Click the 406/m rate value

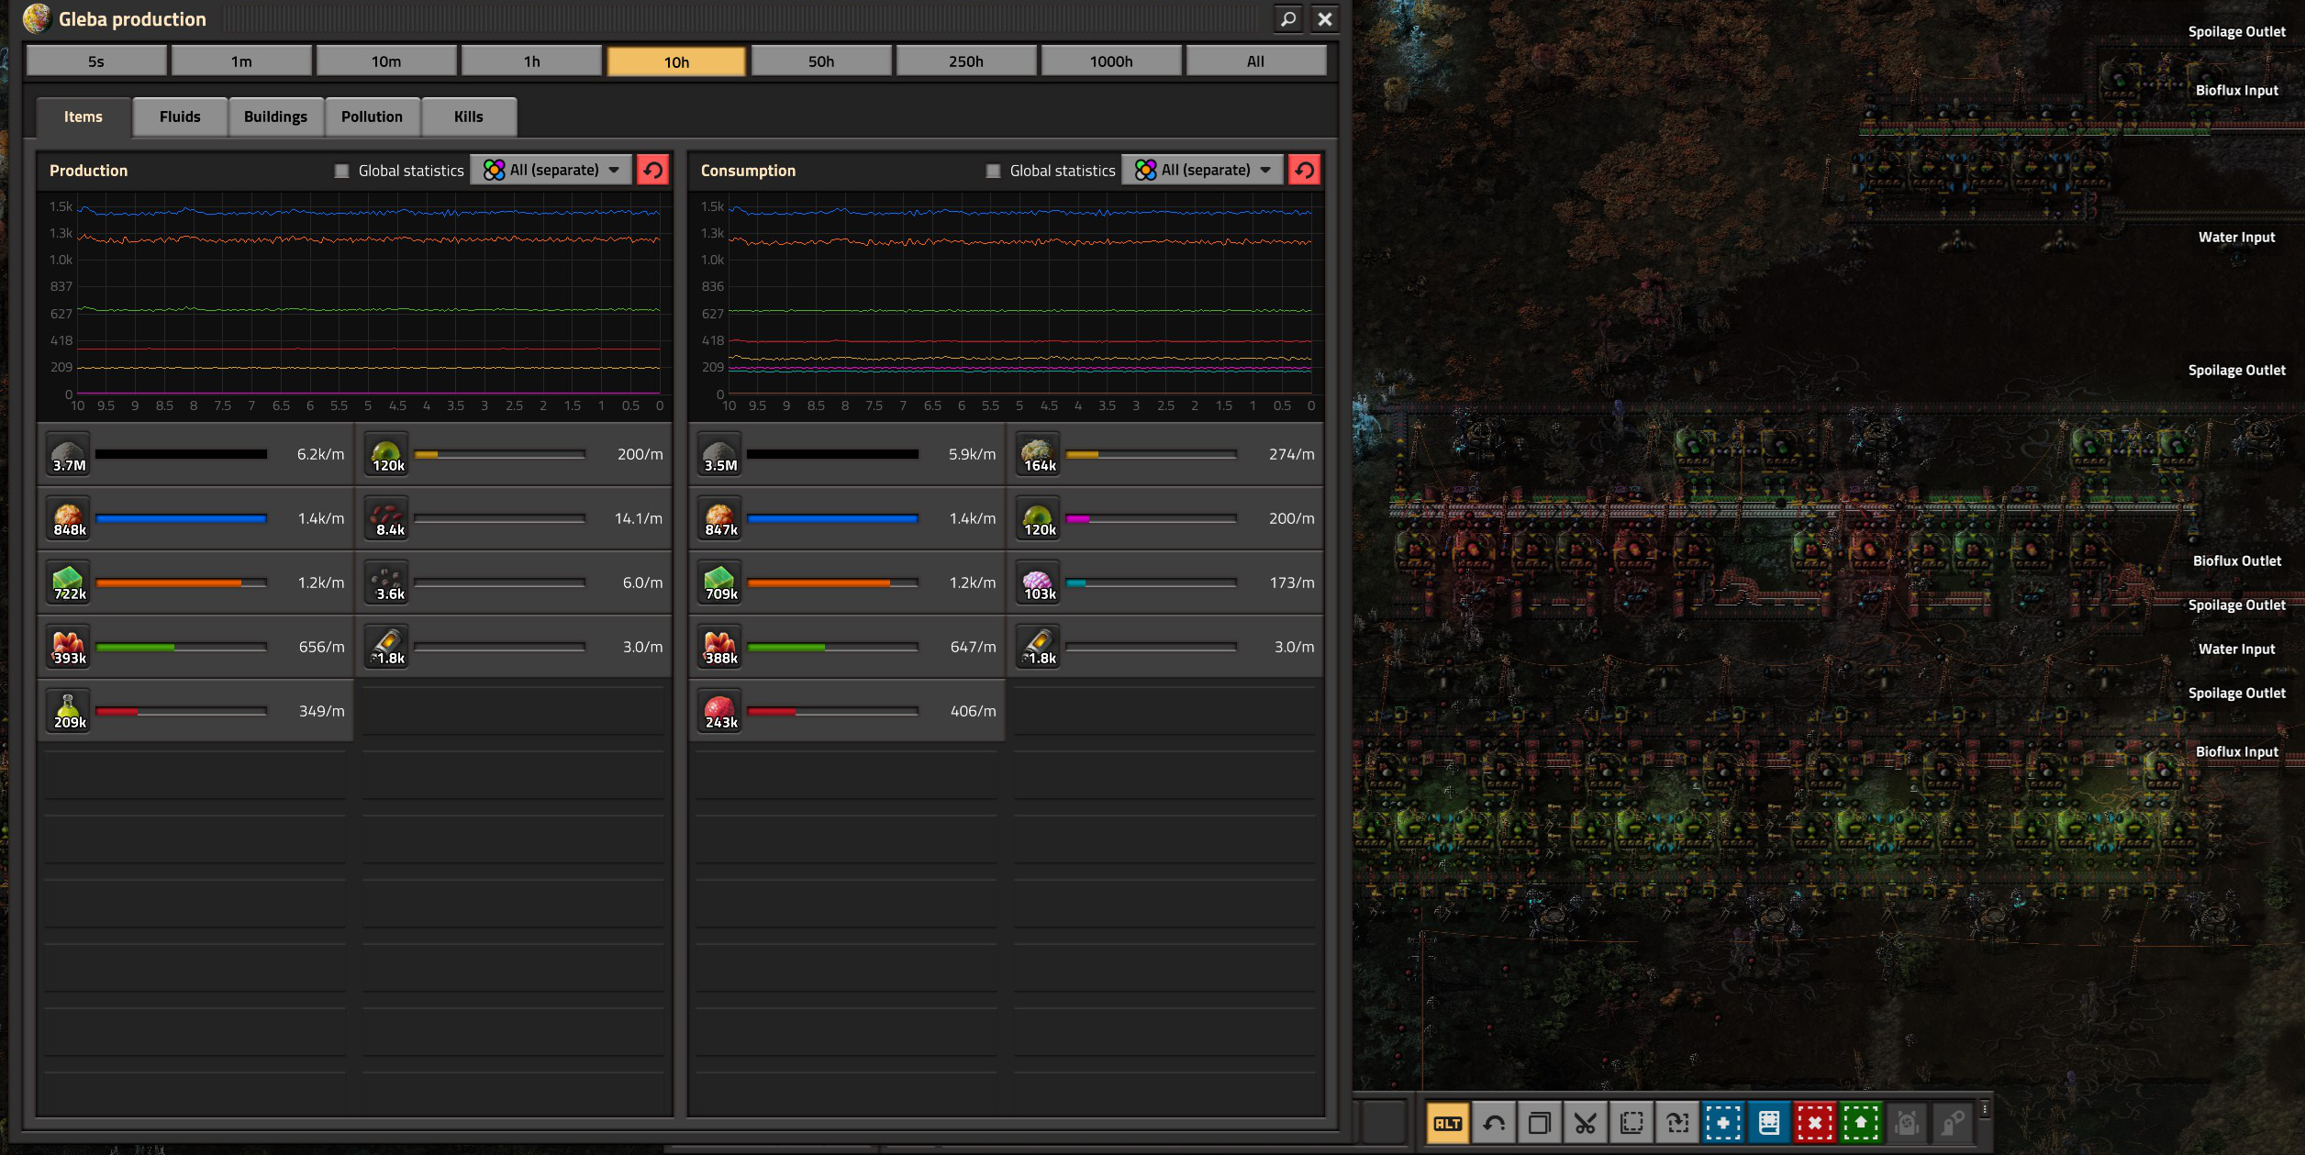click(973, 711)
